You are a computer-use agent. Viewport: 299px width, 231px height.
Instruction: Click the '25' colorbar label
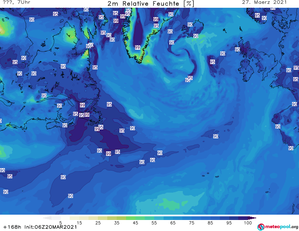(x=98, y=223)
